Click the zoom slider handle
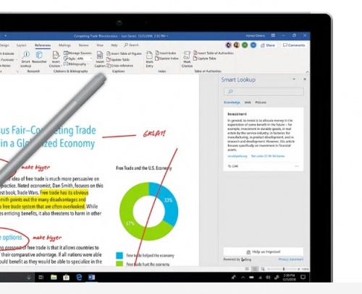This screenshot has height=294, width=362. click(x=284, y=269)
